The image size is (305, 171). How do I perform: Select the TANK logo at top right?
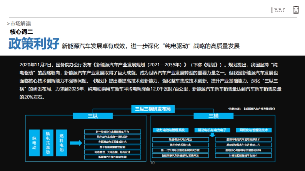[296, 10]
